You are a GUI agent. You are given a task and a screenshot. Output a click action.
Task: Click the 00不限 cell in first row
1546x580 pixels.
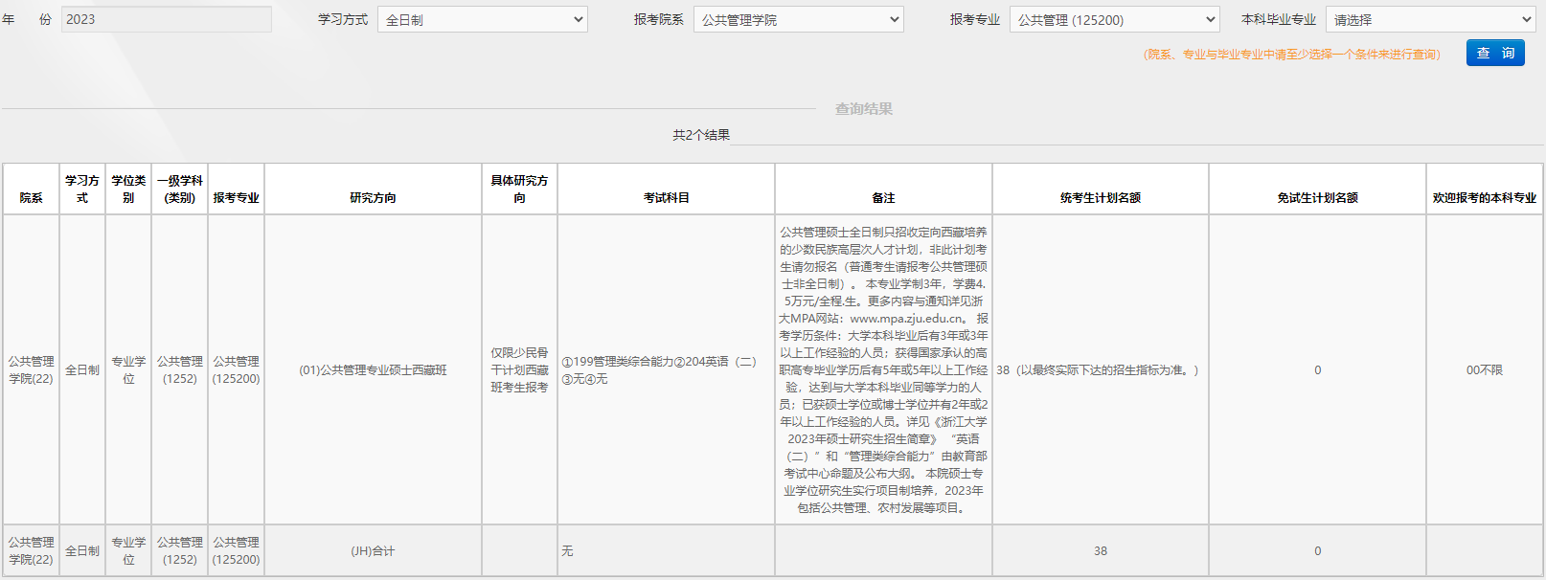tap(1484, 370)
